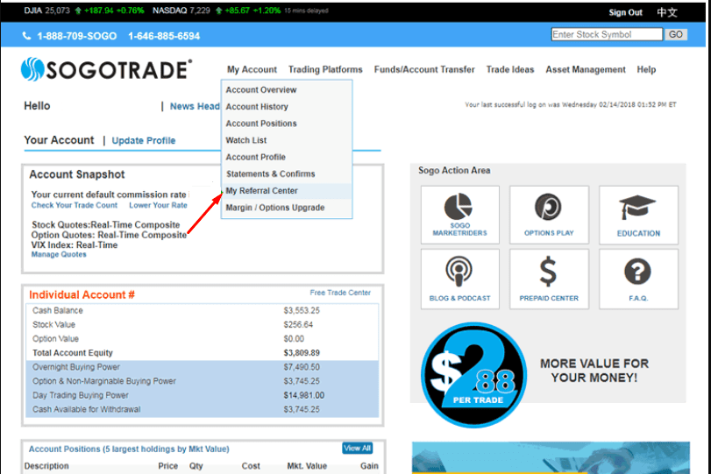Screen dimensions: 711x474
Task: Click Check Your Trade Count link
Action: coord(75,205)
